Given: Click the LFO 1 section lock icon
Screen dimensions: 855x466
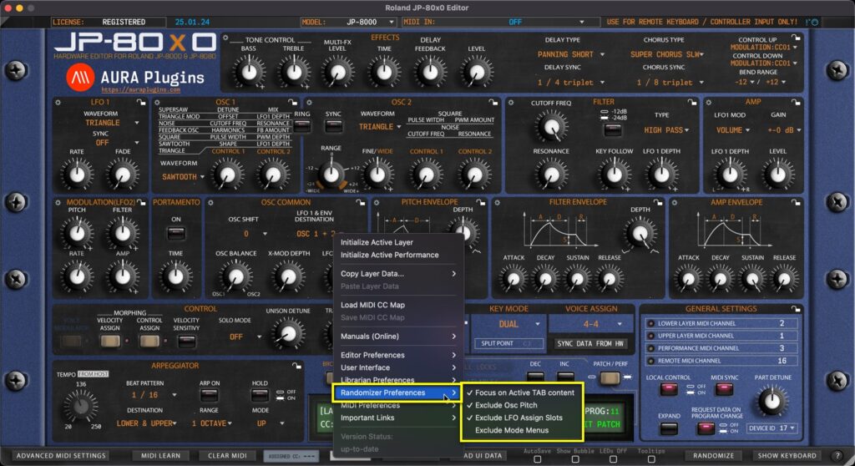Looking at the screenshot, I should point(141,102).
